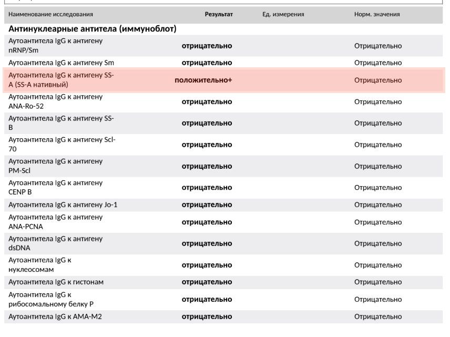This screenshot has width=450, height=337.
Task: Click the highlighted "положительно+" result
Action: 203,80
